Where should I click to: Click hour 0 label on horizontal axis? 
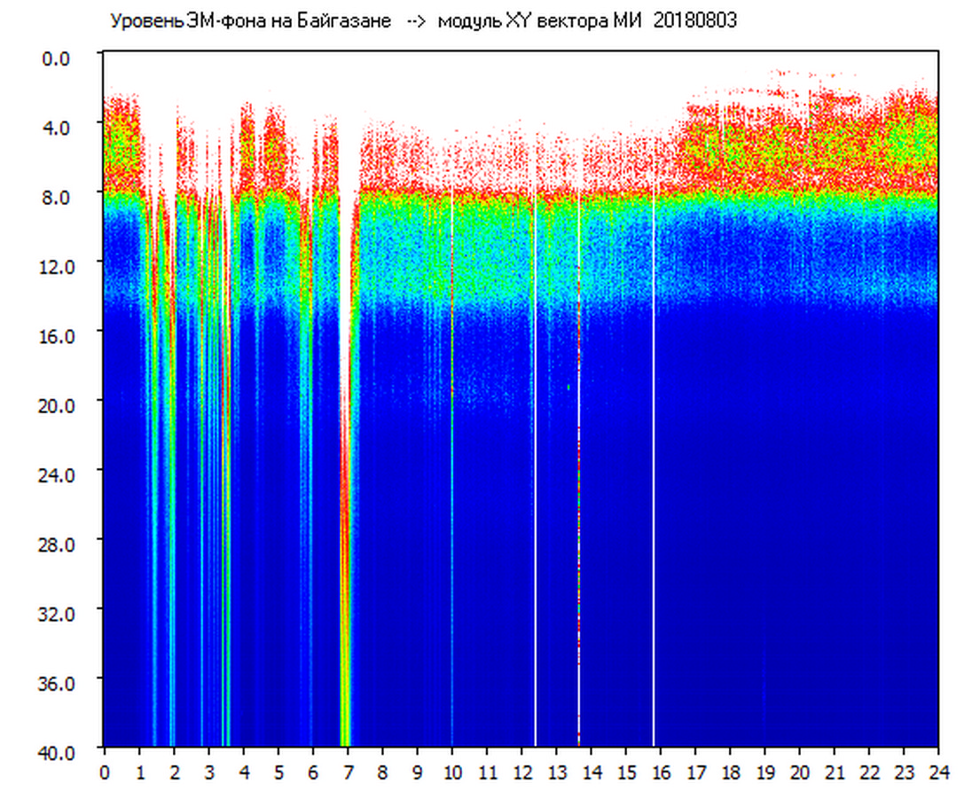(x=105, y=772)
